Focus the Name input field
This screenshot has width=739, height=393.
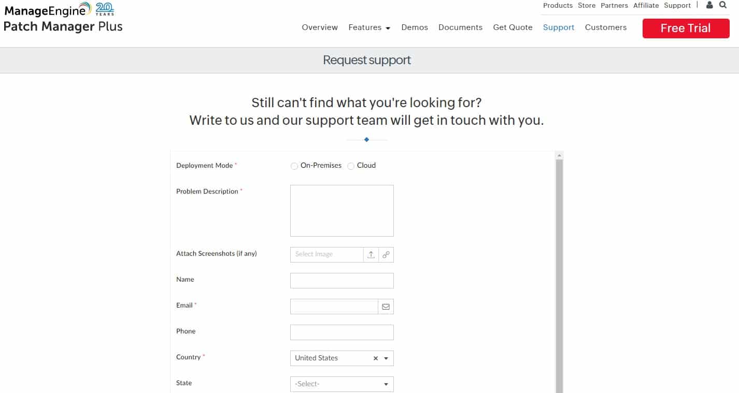click(342, 281)
